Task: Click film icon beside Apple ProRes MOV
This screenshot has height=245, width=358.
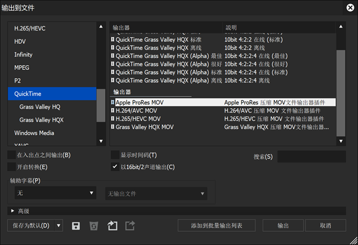Action: (113, 102)
